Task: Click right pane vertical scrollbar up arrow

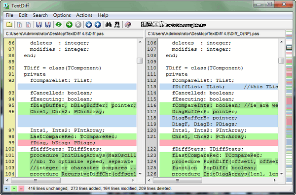Action: (x=282, y=42)
